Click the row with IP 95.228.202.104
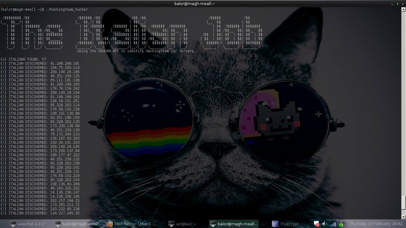406x228 pixels. (x=40, y=180)
